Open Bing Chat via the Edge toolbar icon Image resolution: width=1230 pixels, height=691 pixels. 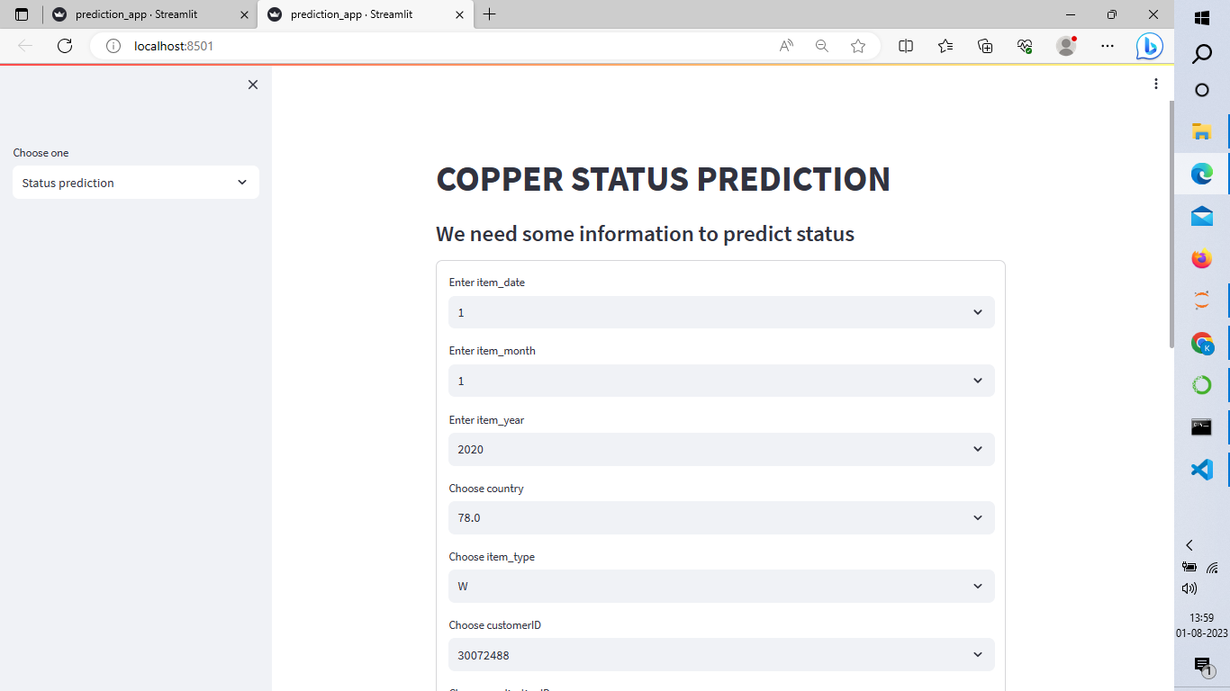(1149, 46)
